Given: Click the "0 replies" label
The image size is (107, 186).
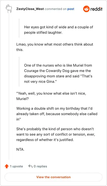Looking at the screenshot, I should (x=40, y=166).
